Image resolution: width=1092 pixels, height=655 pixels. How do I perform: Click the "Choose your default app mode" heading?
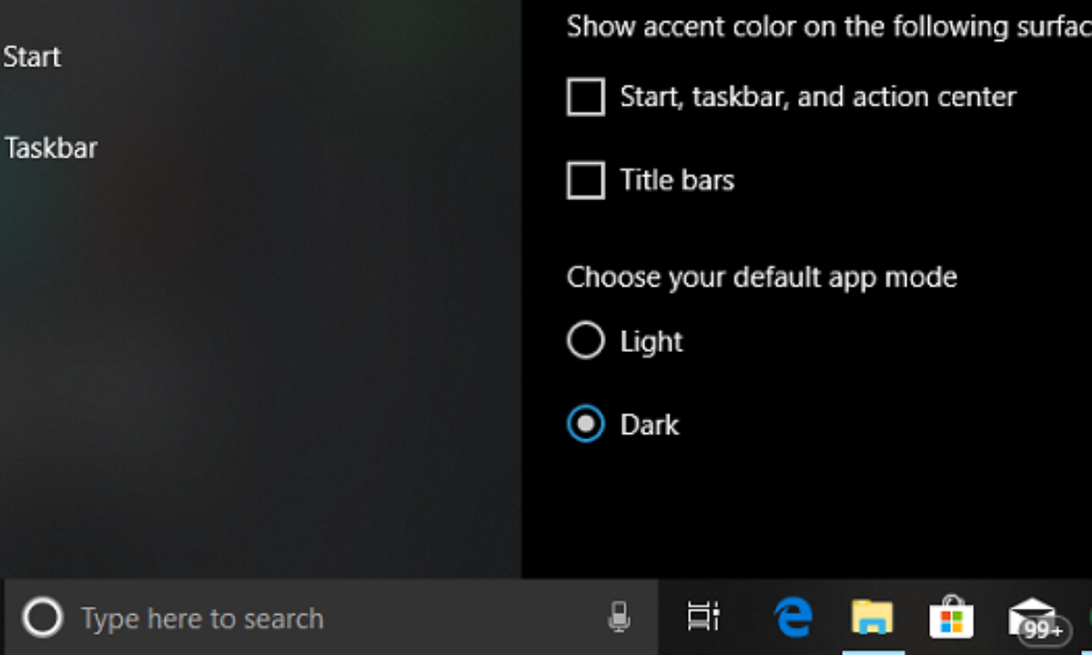pyautogui.click(x=762, y=277)
